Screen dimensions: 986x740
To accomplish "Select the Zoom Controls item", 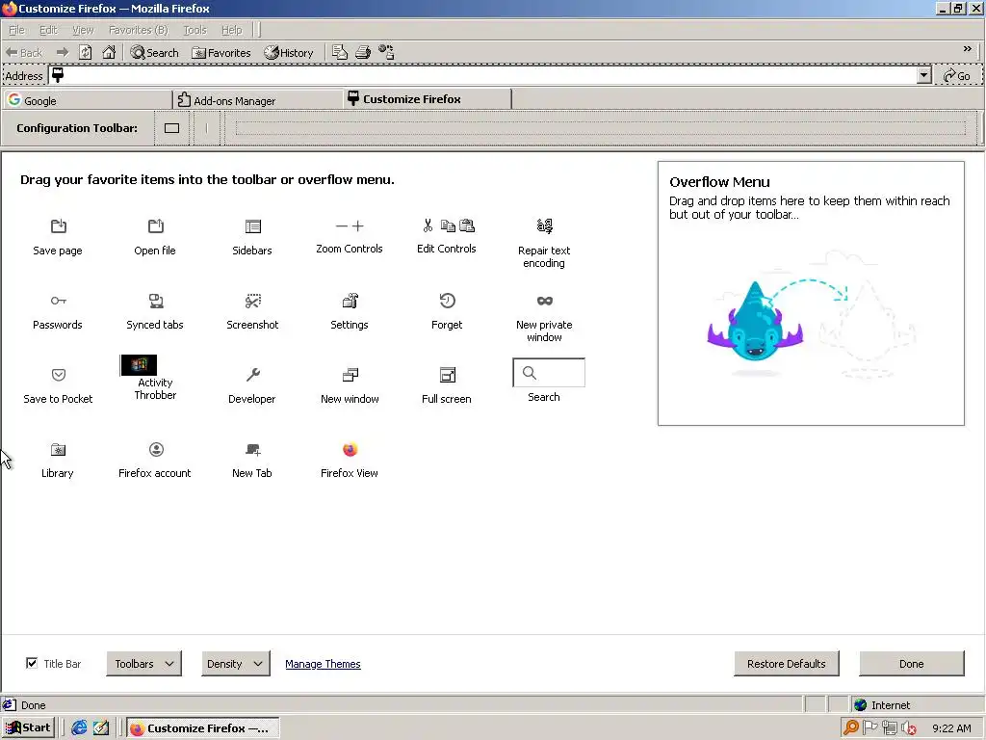I will pyautogui.click(x=349, y=236).
